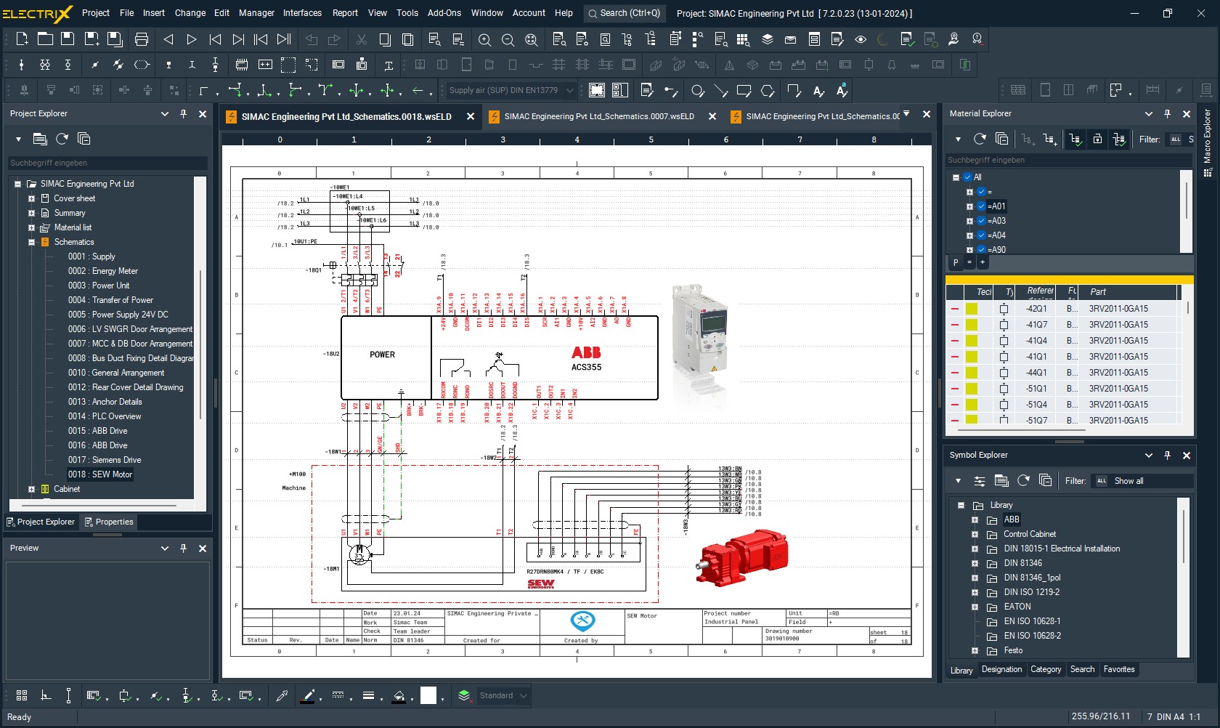Select the circle drawing tool
This screenshot has height=728, width=1220.
(x=697, y=91)
